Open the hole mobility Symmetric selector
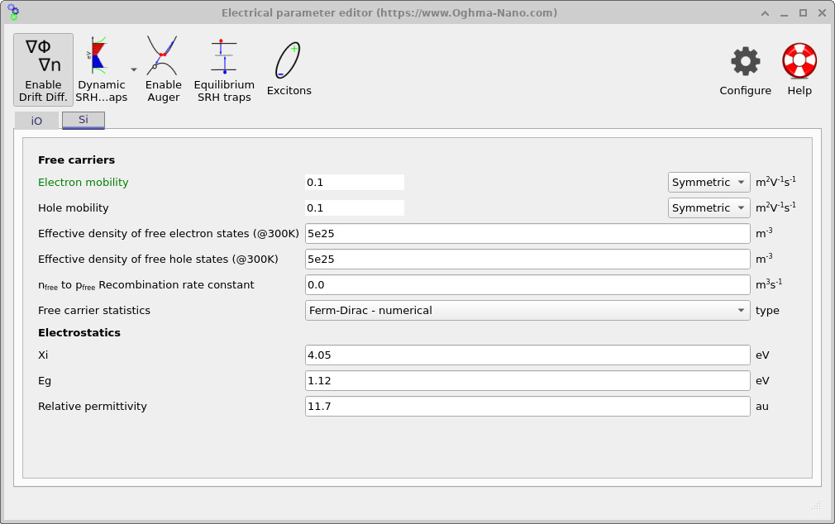 709,207
